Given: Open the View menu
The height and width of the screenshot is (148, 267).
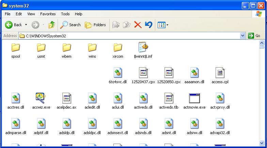Looking at the screenshot, I should pyautogui.click(x=31, y=14).
